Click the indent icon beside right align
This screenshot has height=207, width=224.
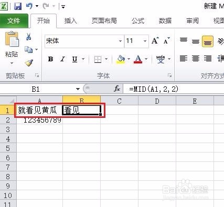point(221,58)
